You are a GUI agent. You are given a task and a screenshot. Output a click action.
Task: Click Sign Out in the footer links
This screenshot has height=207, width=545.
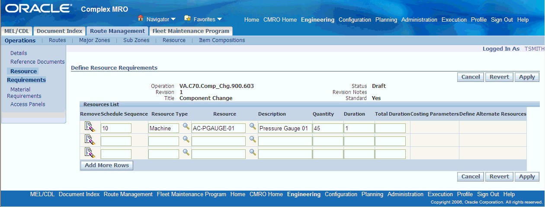488,194
